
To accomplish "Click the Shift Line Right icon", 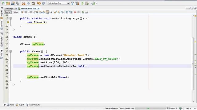I will click(70, 12).
